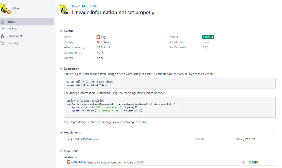Open the Roadmap icon in the sidebar

pyautogui.click(x=3, y=43)
